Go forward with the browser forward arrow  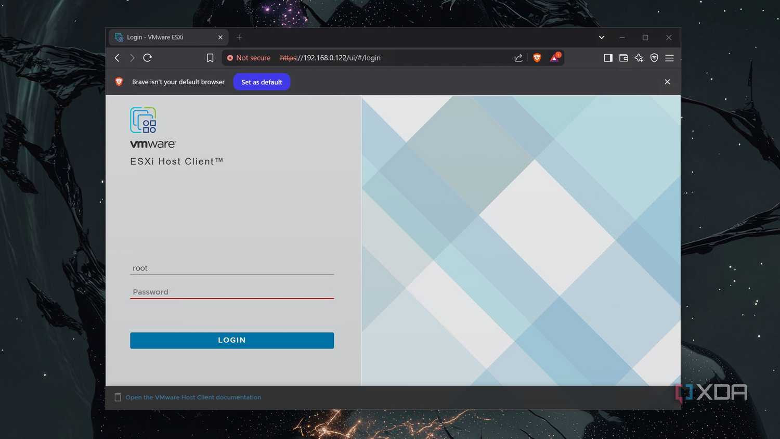[132, 58]
